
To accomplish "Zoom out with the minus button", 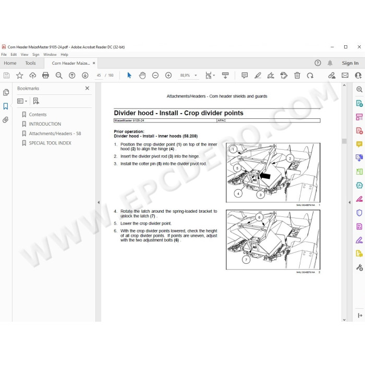I will coord(155,76).
